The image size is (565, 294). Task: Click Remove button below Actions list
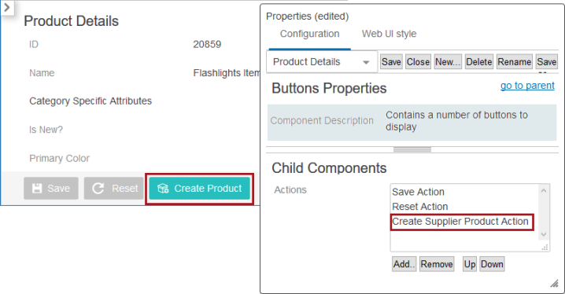pos(437,264)
